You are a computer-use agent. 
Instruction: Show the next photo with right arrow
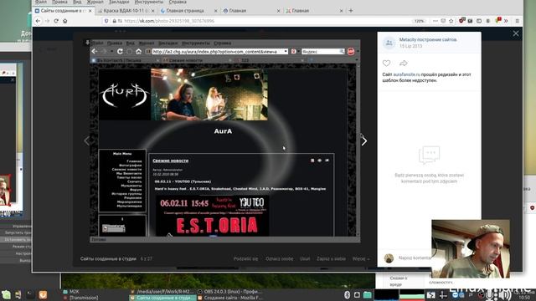point(364,140)
